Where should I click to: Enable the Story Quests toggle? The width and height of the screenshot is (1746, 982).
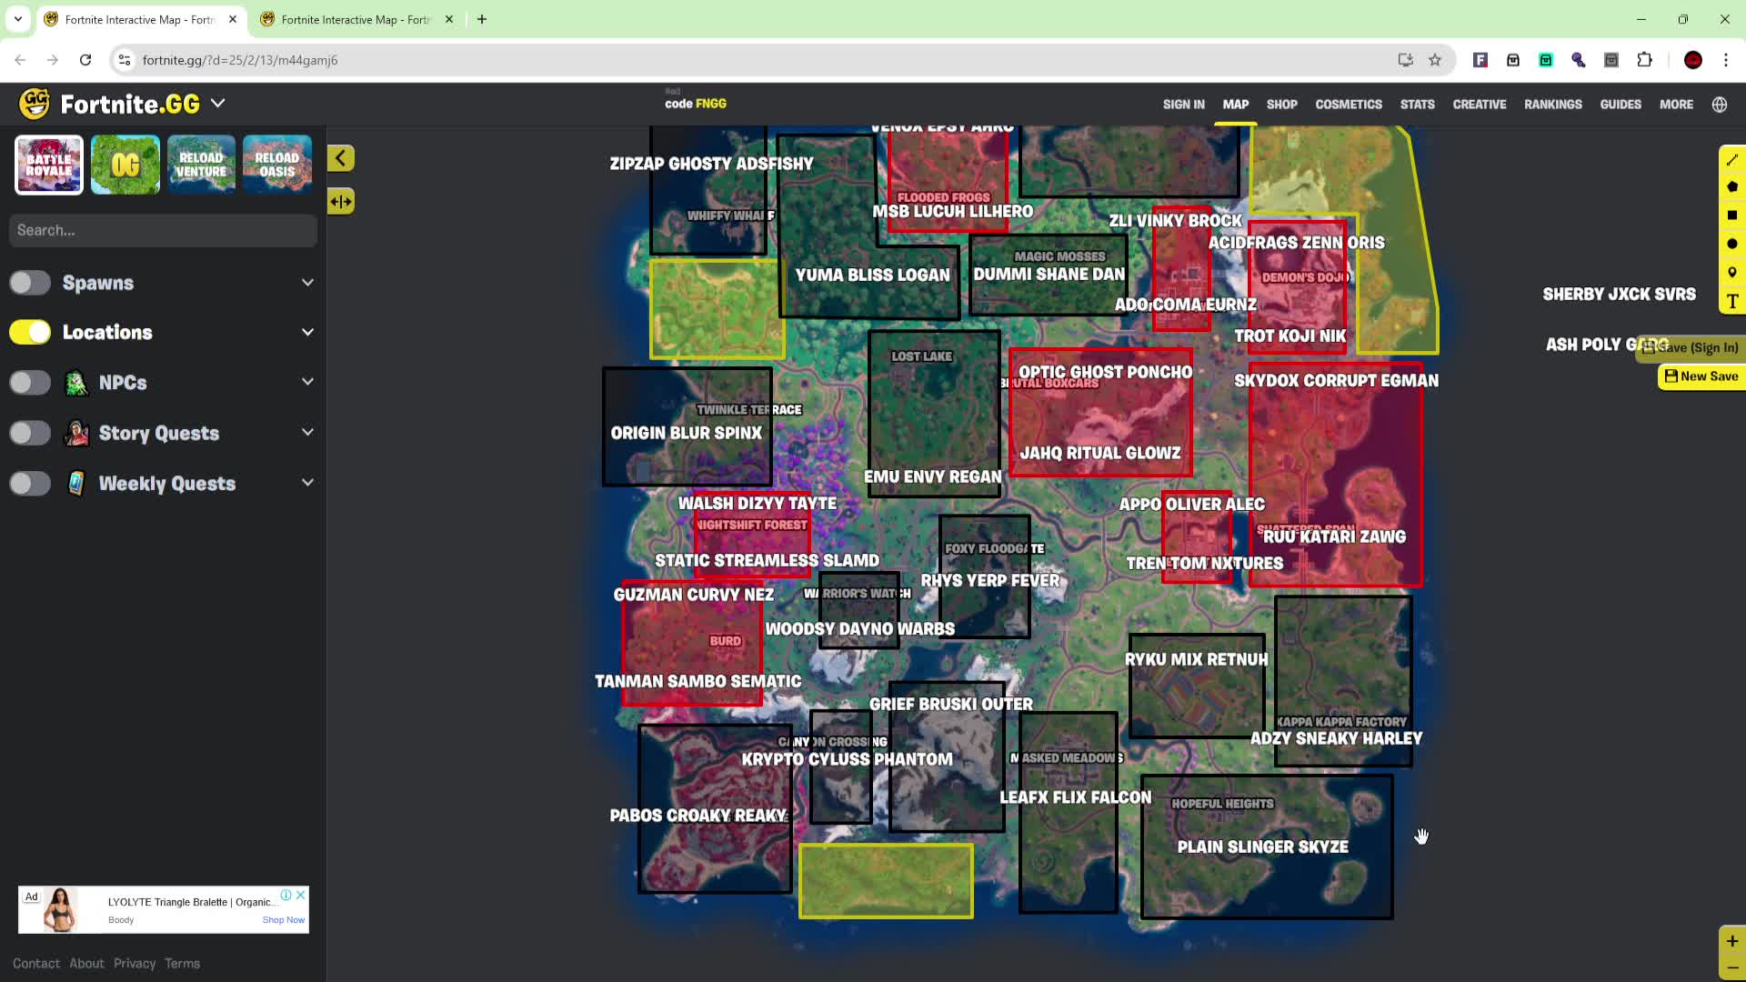click(30, 433)
